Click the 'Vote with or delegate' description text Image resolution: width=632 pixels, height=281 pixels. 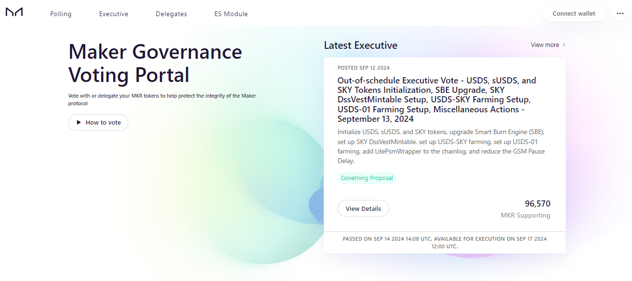coord(162,100)
